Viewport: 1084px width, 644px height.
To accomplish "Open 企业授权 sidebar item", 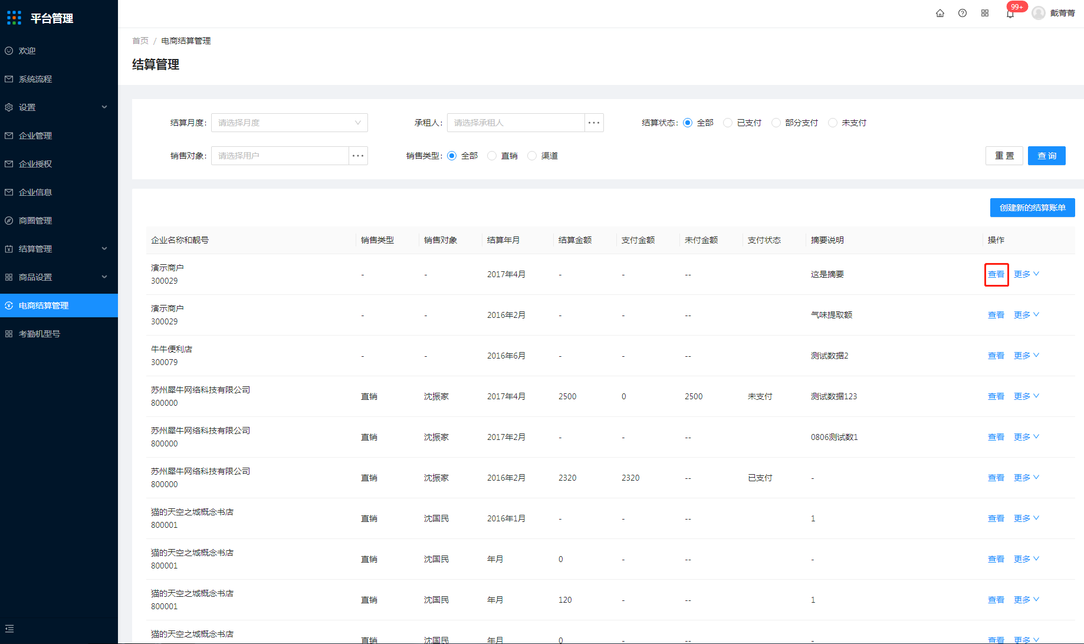I will tap(59, 164).
